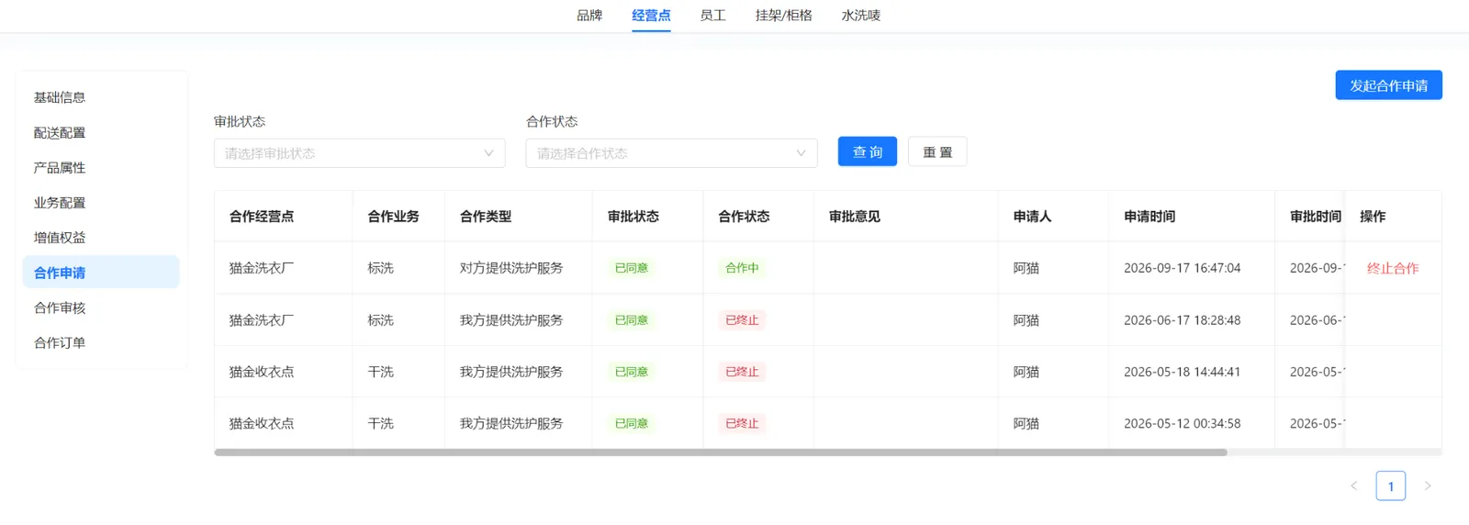Click the date 2026-09-17 16:47:04
Image resolution: width=1469 pixels, height=525 pixels.
point(1183,268)
